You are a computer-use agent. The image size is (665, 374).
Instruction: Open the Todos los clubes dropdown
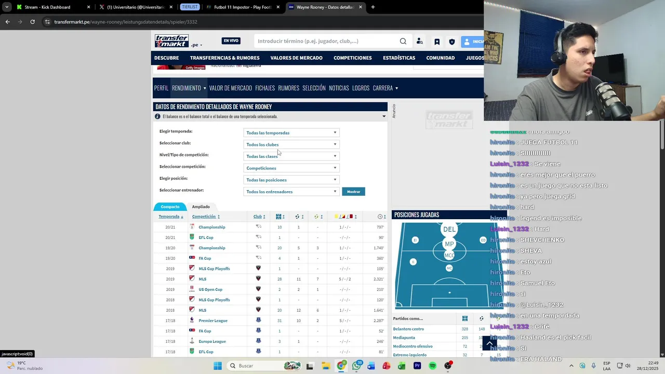291,144
